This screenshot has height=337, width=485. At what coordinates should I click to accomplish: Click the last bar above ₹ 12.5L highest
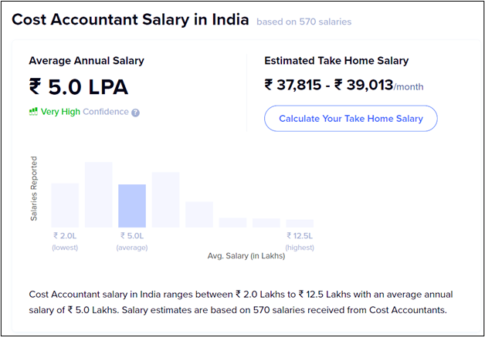point(300,224)
